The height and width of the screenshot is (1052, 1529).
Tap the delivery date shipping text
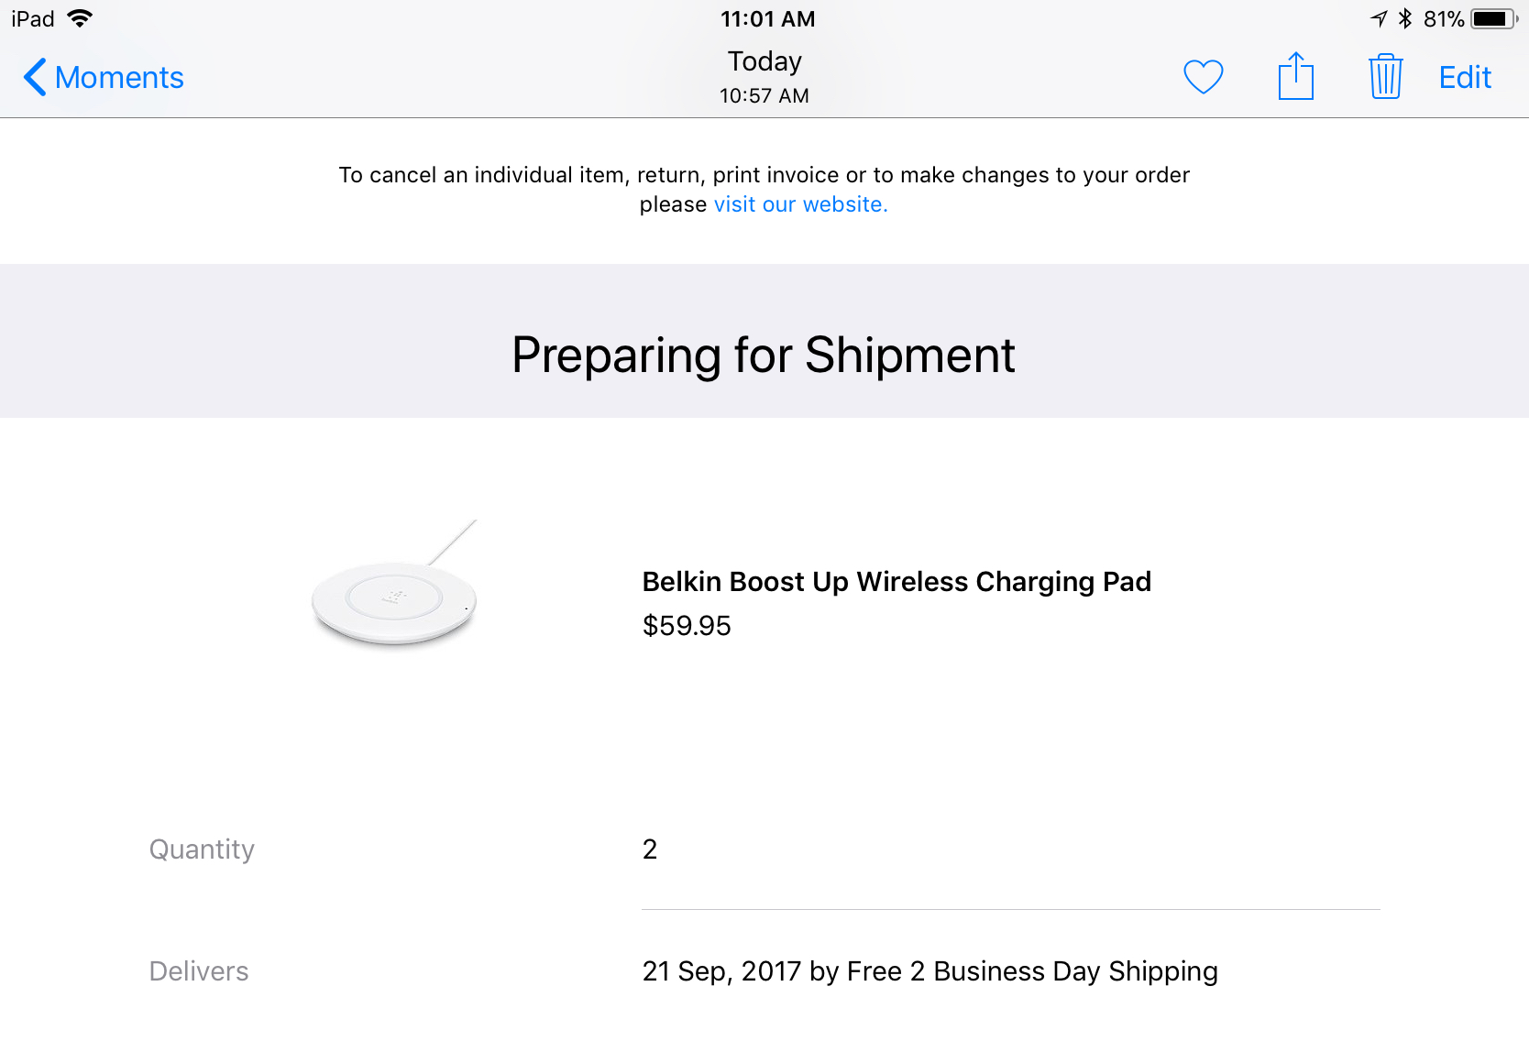click(x=929, y=971)
